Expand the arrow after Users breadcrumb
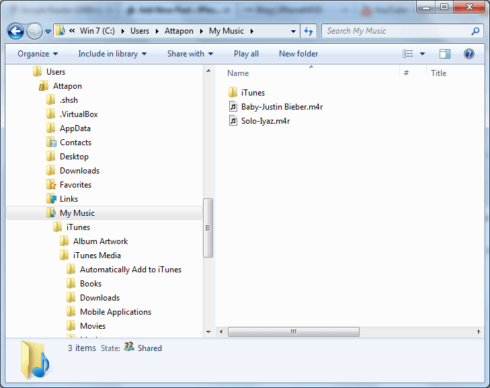Image resolution: width=490 pixels, height=388 pixels. (x=157, y=31)
